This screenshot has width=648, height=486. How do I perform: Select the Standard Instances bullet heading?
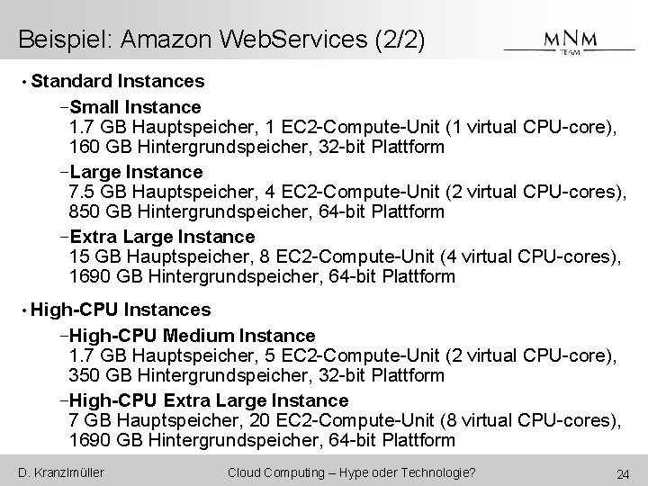[117, 82]
